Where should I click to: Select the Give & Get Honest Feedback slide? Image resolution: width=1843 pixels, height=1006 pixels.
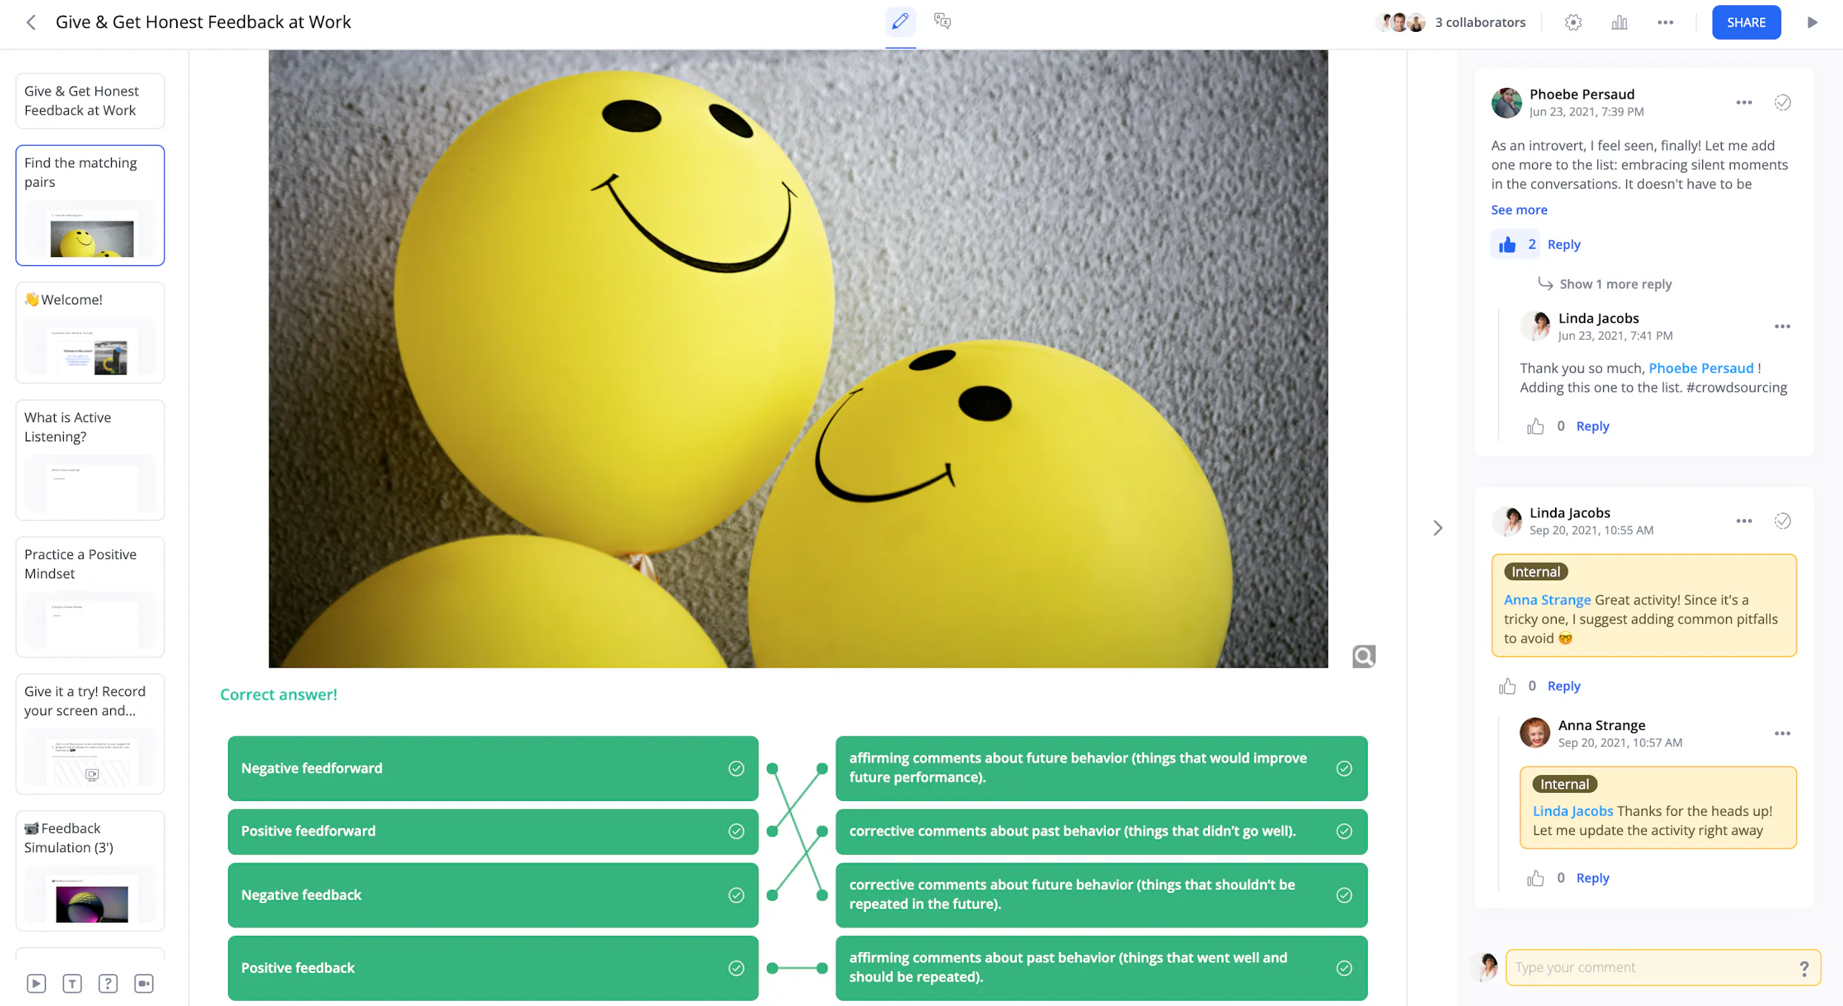tap(90, 101)
